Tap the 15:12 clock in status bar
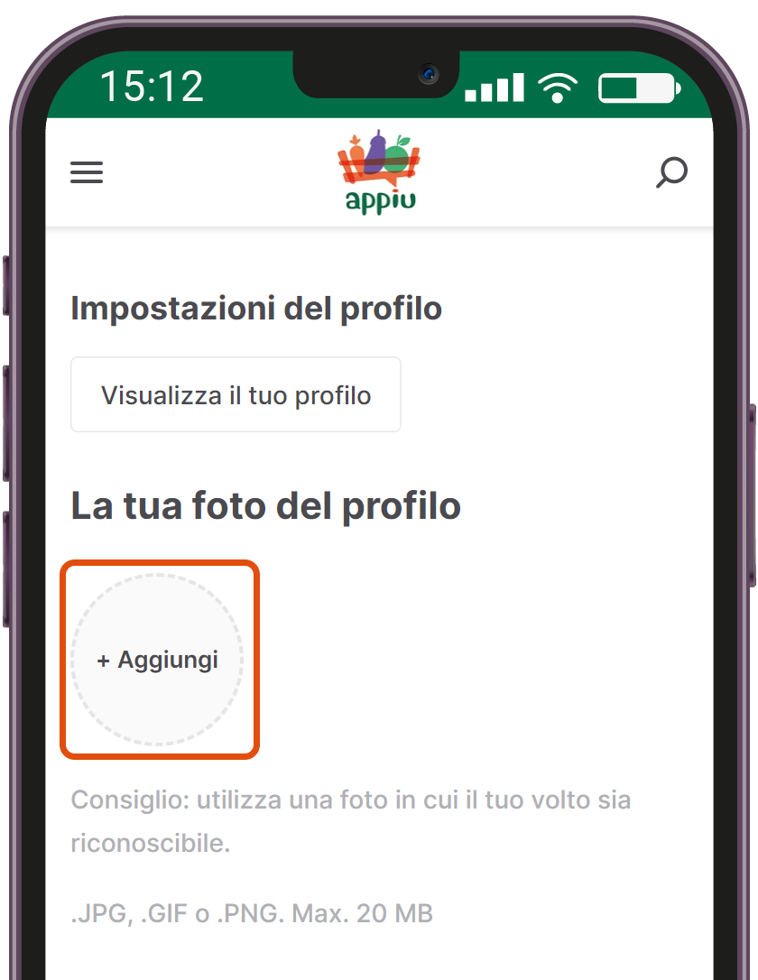Image resolution: width=758 pixels, height=980 pixels. pyautogui.click(x=152, y=87)
